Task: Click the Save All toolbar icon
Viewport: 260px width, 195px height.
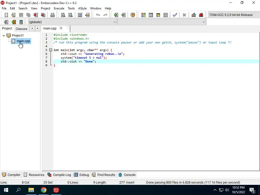Action: (x=28, y=15)
